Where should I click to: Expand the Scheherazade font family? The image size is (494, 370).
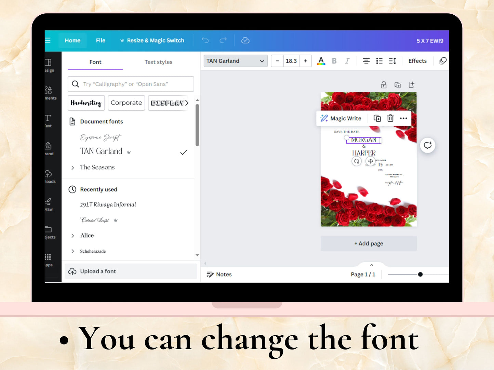pyautogui.click(x=72, y=251)
